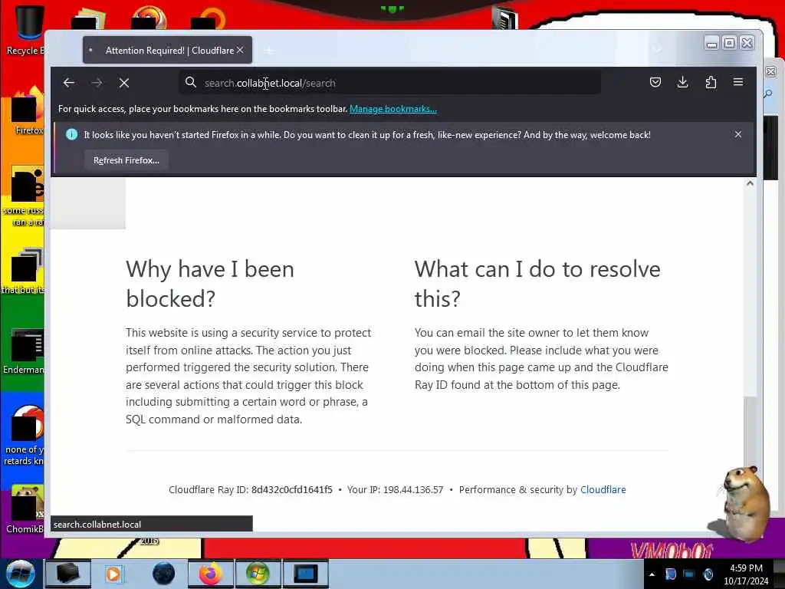Click the page scrollbar up arrow
The height and width of the screenshot is (589, 785).
coord(750,184)
